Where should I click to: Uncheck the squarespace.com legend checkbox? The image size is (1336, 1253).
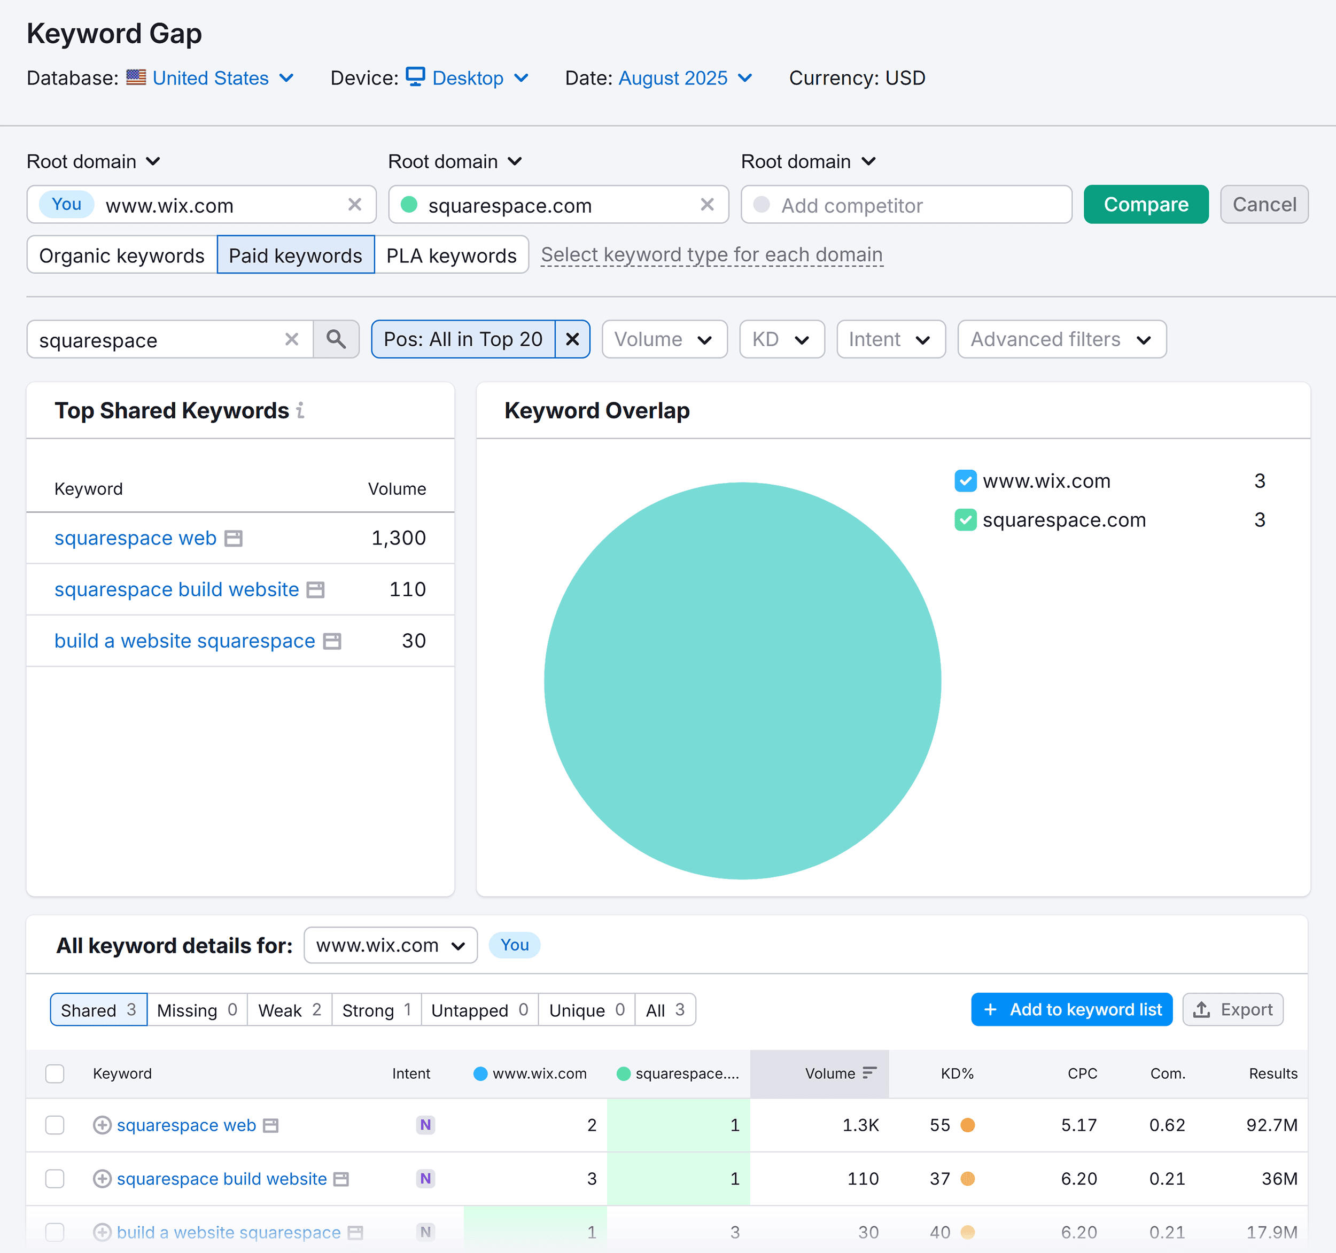click(x=965, y=520)
